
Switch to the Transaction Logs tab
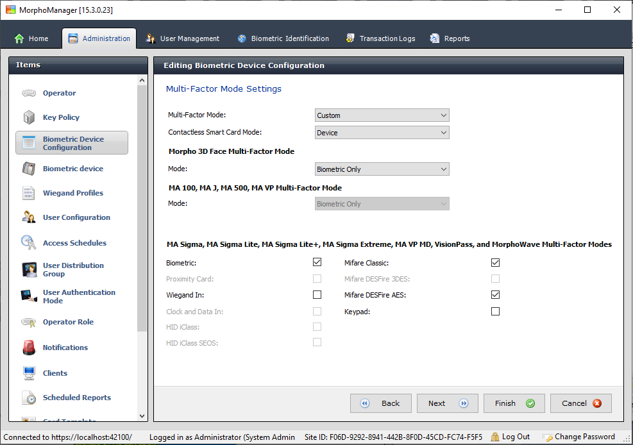(380, 38)
